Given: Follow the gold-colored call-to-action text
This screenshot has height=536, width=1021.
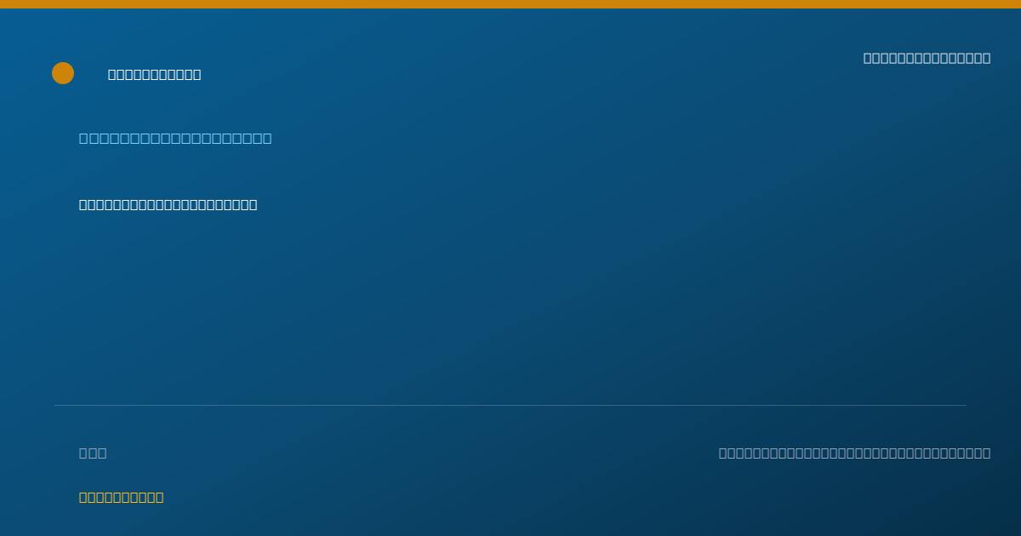Looking at the screenshot, I should (121, 497).
